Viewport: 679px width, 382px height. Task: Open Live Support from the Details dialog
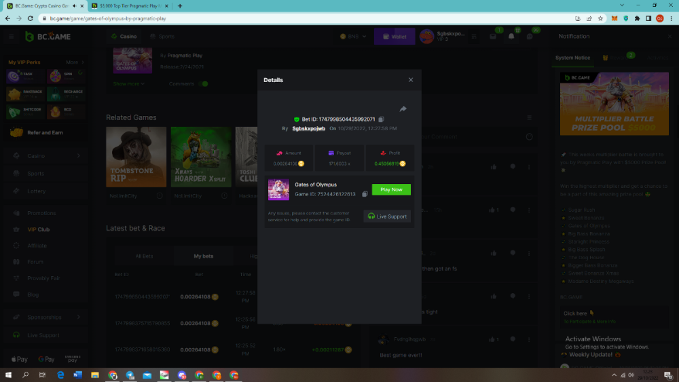388,216
